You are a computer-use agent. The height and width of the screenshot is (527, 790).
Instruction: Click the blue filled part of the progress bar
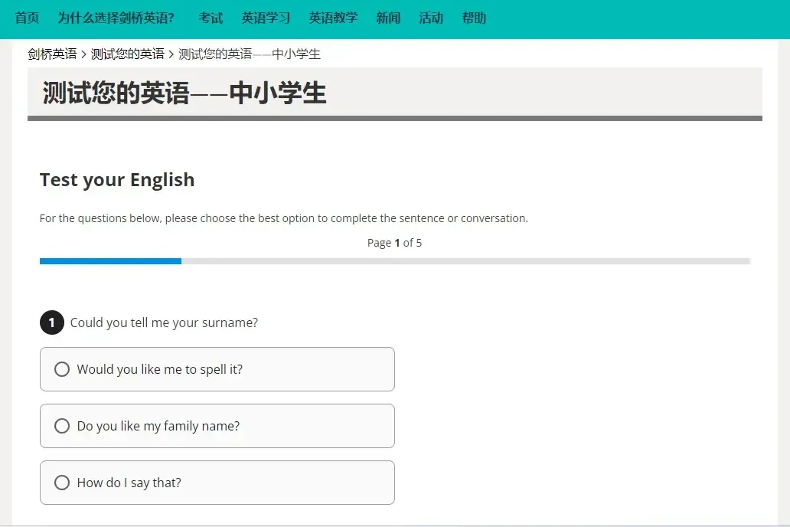(110, 261)
